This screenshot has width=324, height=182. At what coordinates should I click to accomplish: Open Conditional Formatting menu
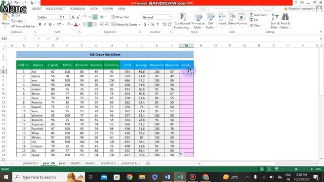coord(182,21)
